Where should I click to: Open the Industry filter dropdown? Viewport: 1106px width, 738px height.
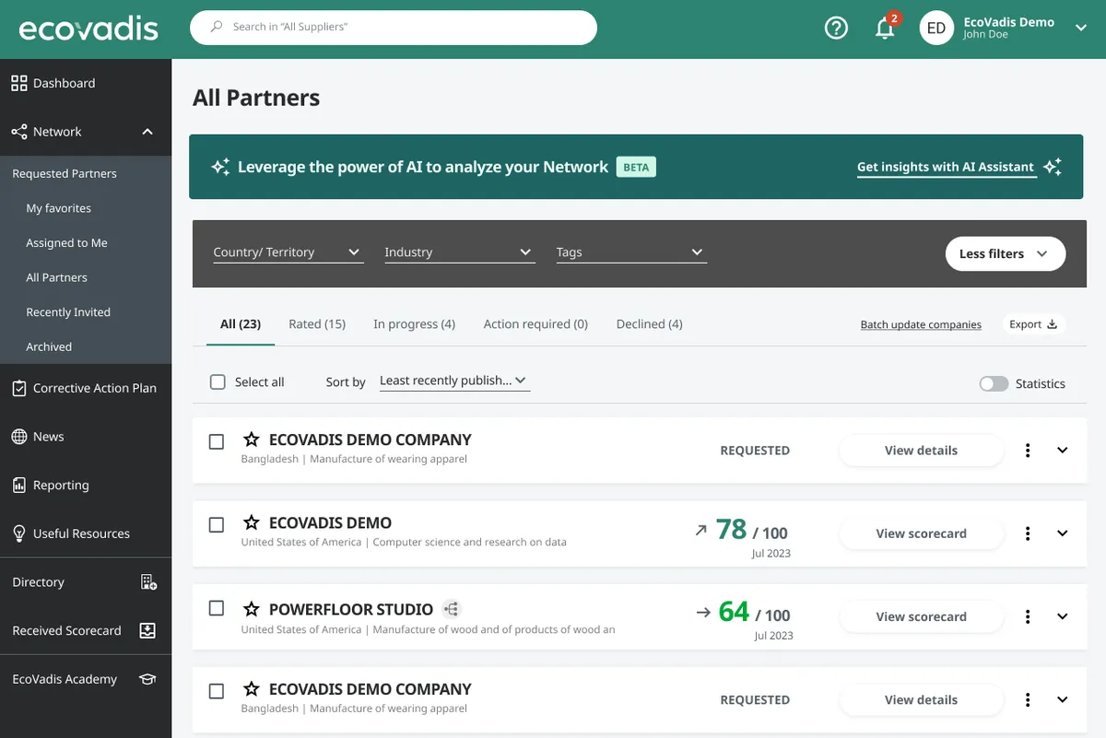459,252
